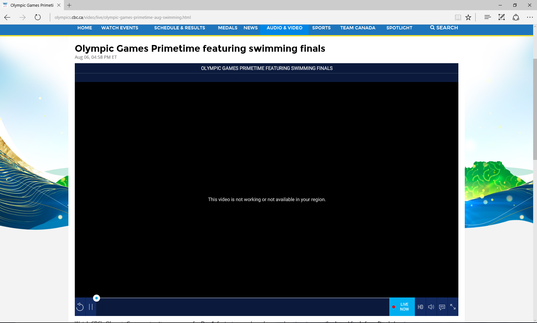Pause the video player

tap(91, 307)
